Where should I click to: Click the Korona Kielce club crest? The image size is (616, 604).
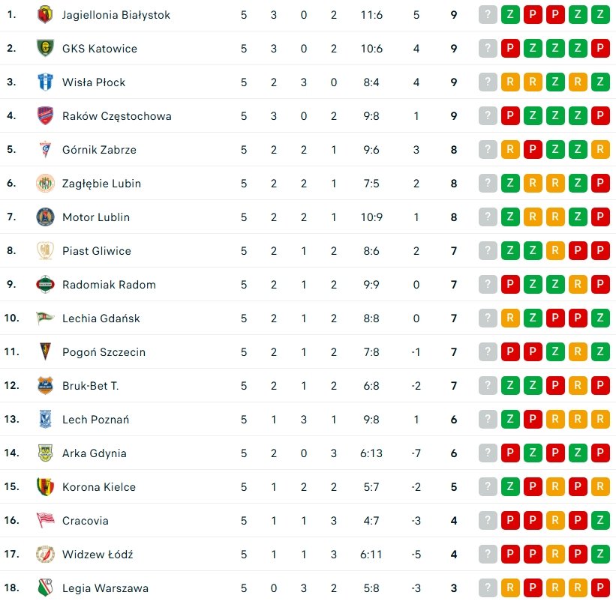click(x=46, y=487)
